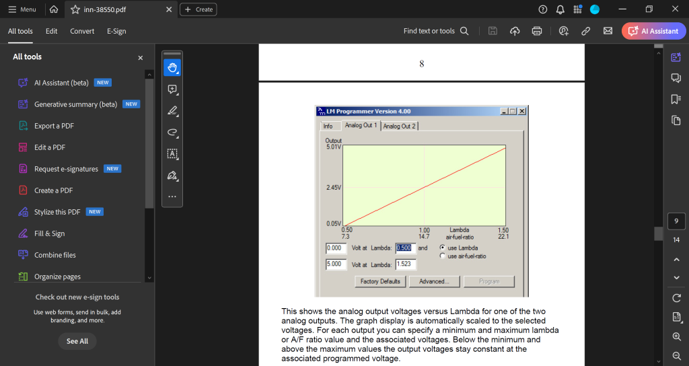
Task: Select the Add comment tool
Action: pyautogui.click(x=172, y=89)
